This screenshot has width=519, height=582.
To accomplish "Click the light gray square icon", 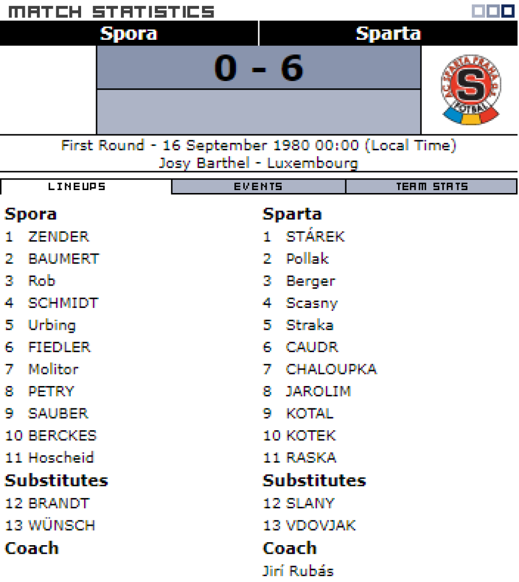I will 478,11.
